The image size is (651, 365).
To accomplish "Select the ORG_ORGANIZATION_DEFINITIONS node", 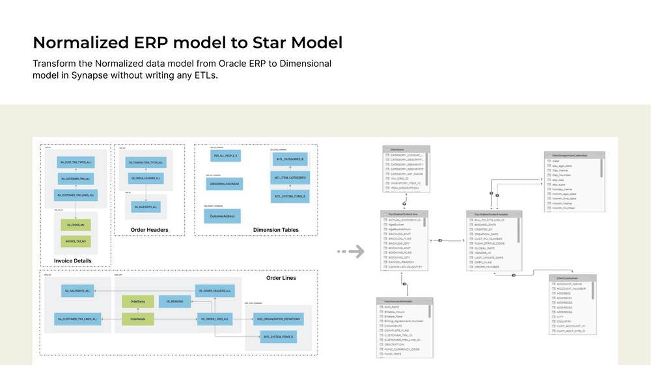I will pyautogui.click(x=278, y=319).
